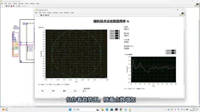200x112 pixels.
Task: Abort execution from Block Diagram toolbar
Action: tap(12, 6)
